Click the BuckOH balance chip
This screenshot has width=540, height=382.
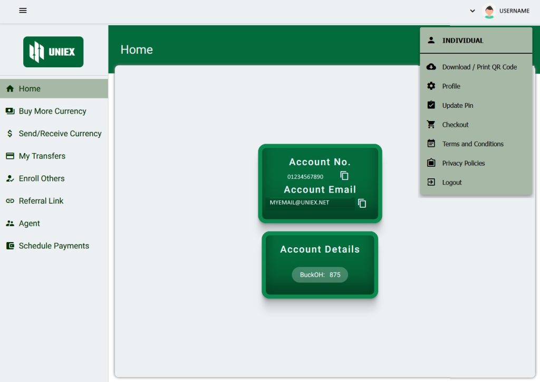(x=320, y=275)
